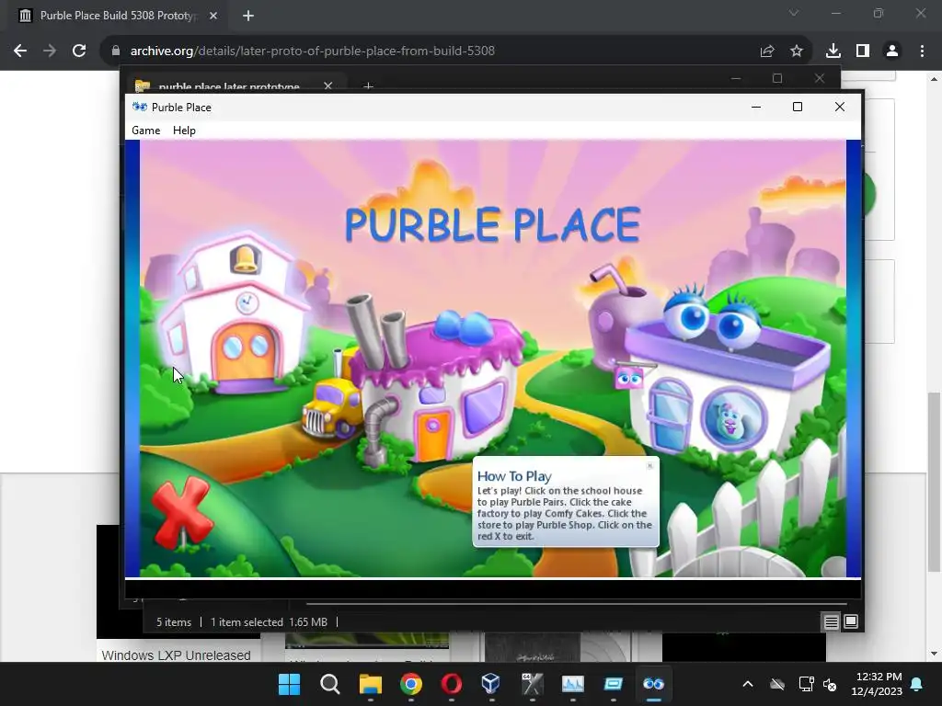Open Chrome profile icon
This screenshot has width=942, height=706.
point(892,51)
